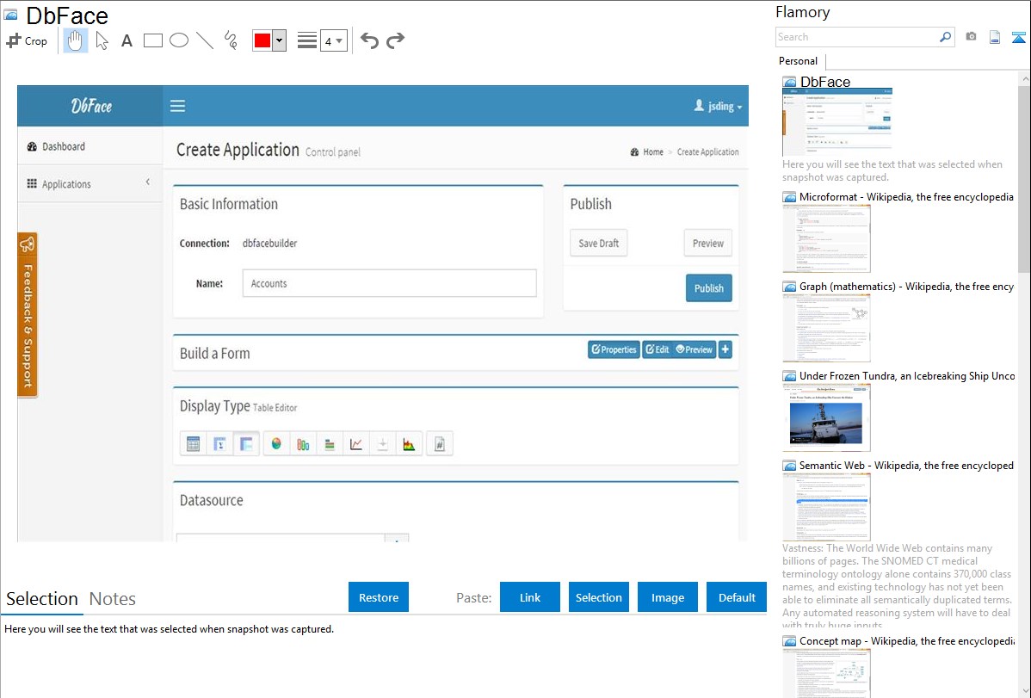Viewport: 1031px width, 698px height.
Task: Click the Concept map snapshot title
Action: click(x=907, y=640)
